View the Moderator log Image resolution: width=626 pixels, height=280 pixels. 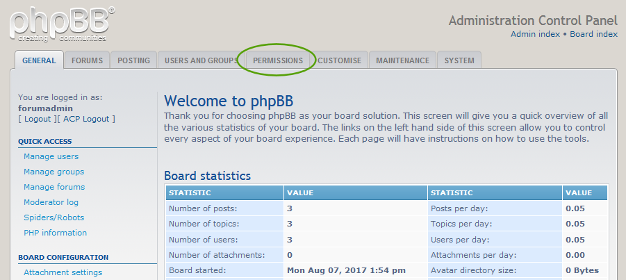tap(51, 202)
